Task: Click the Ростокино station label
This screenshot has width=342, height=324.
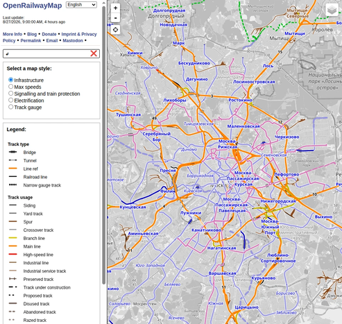Action: 240,100
